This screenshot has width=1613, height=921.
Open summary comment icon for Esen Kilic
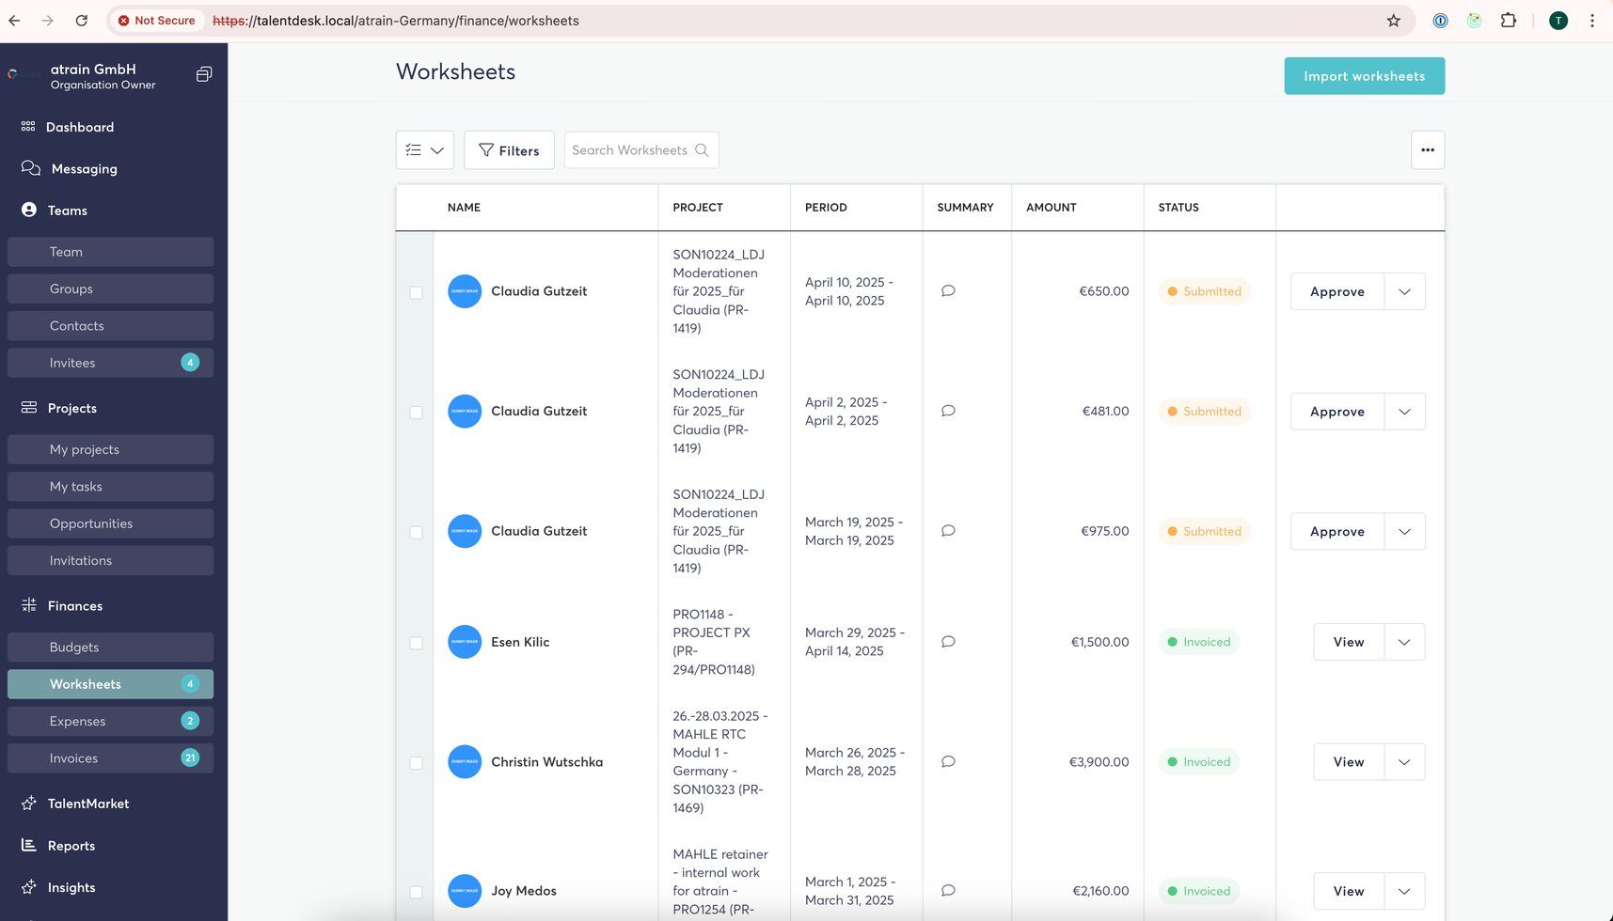[948, 642]
